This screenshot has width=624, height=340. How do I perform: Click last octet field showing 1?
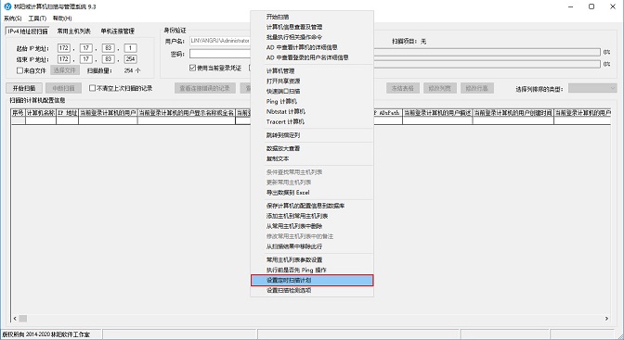[131, 48]
